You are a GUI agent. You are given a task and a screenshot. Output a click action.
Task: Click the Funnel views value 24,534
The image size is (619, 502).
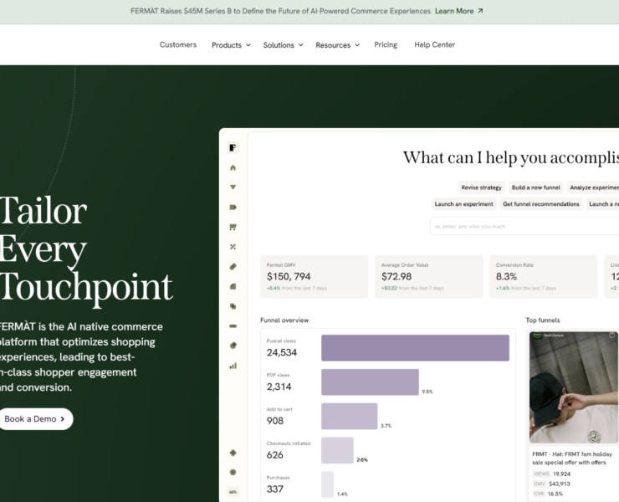click(x=282, y=352)
